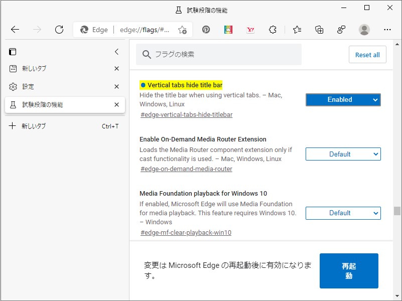The height and width of the screenshot is (301, 402).
Task: Add this page to favorites star icon
Action: (182, 30)
